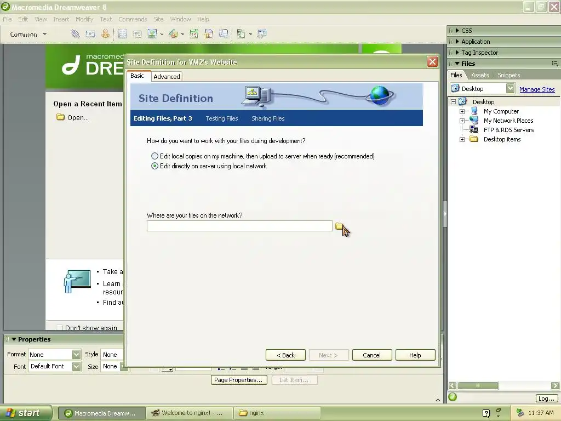Screen dimensions: 561x421
Task: Click the Server-Side Include icon
Action: 209,34
